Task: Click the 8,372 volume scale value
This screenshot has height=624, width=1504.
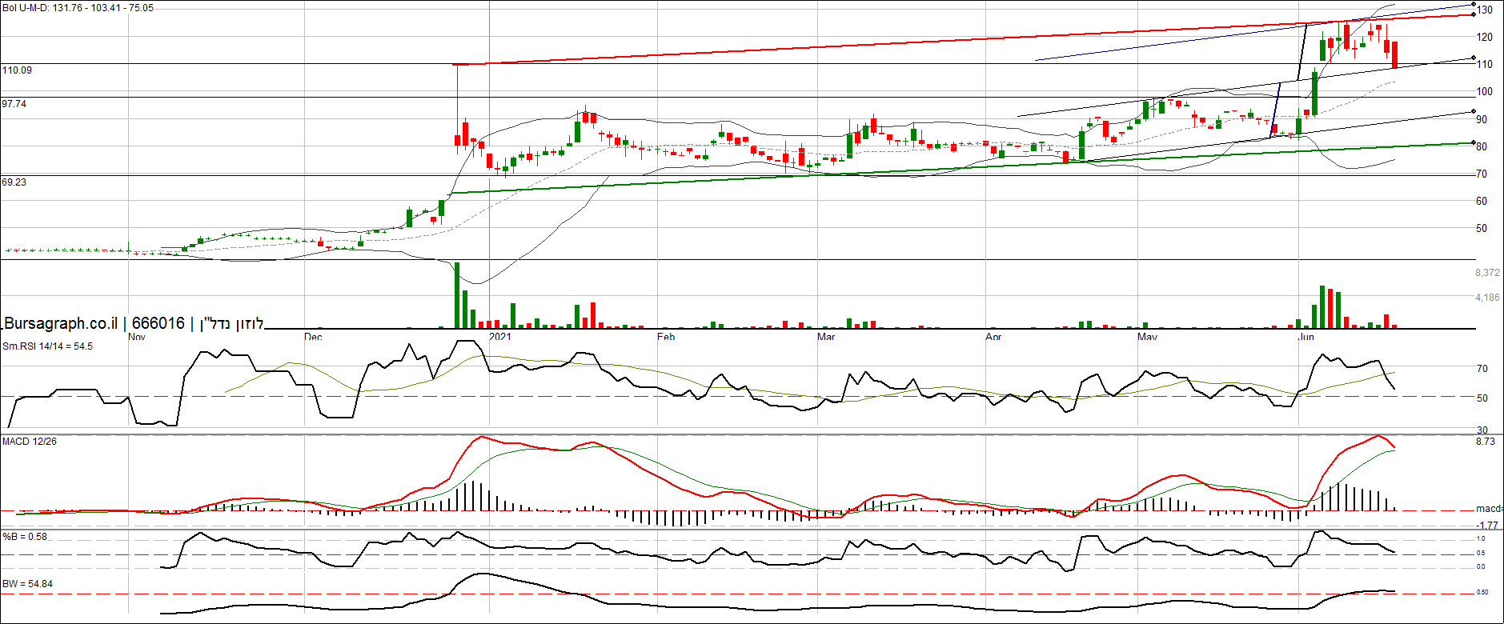Action: 1487,273
